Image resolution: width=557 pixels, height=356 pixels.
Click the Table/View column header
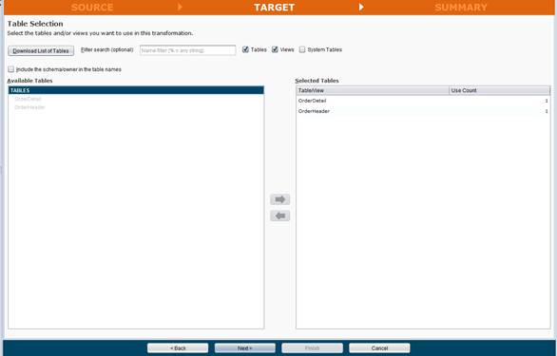click(373, 90)
